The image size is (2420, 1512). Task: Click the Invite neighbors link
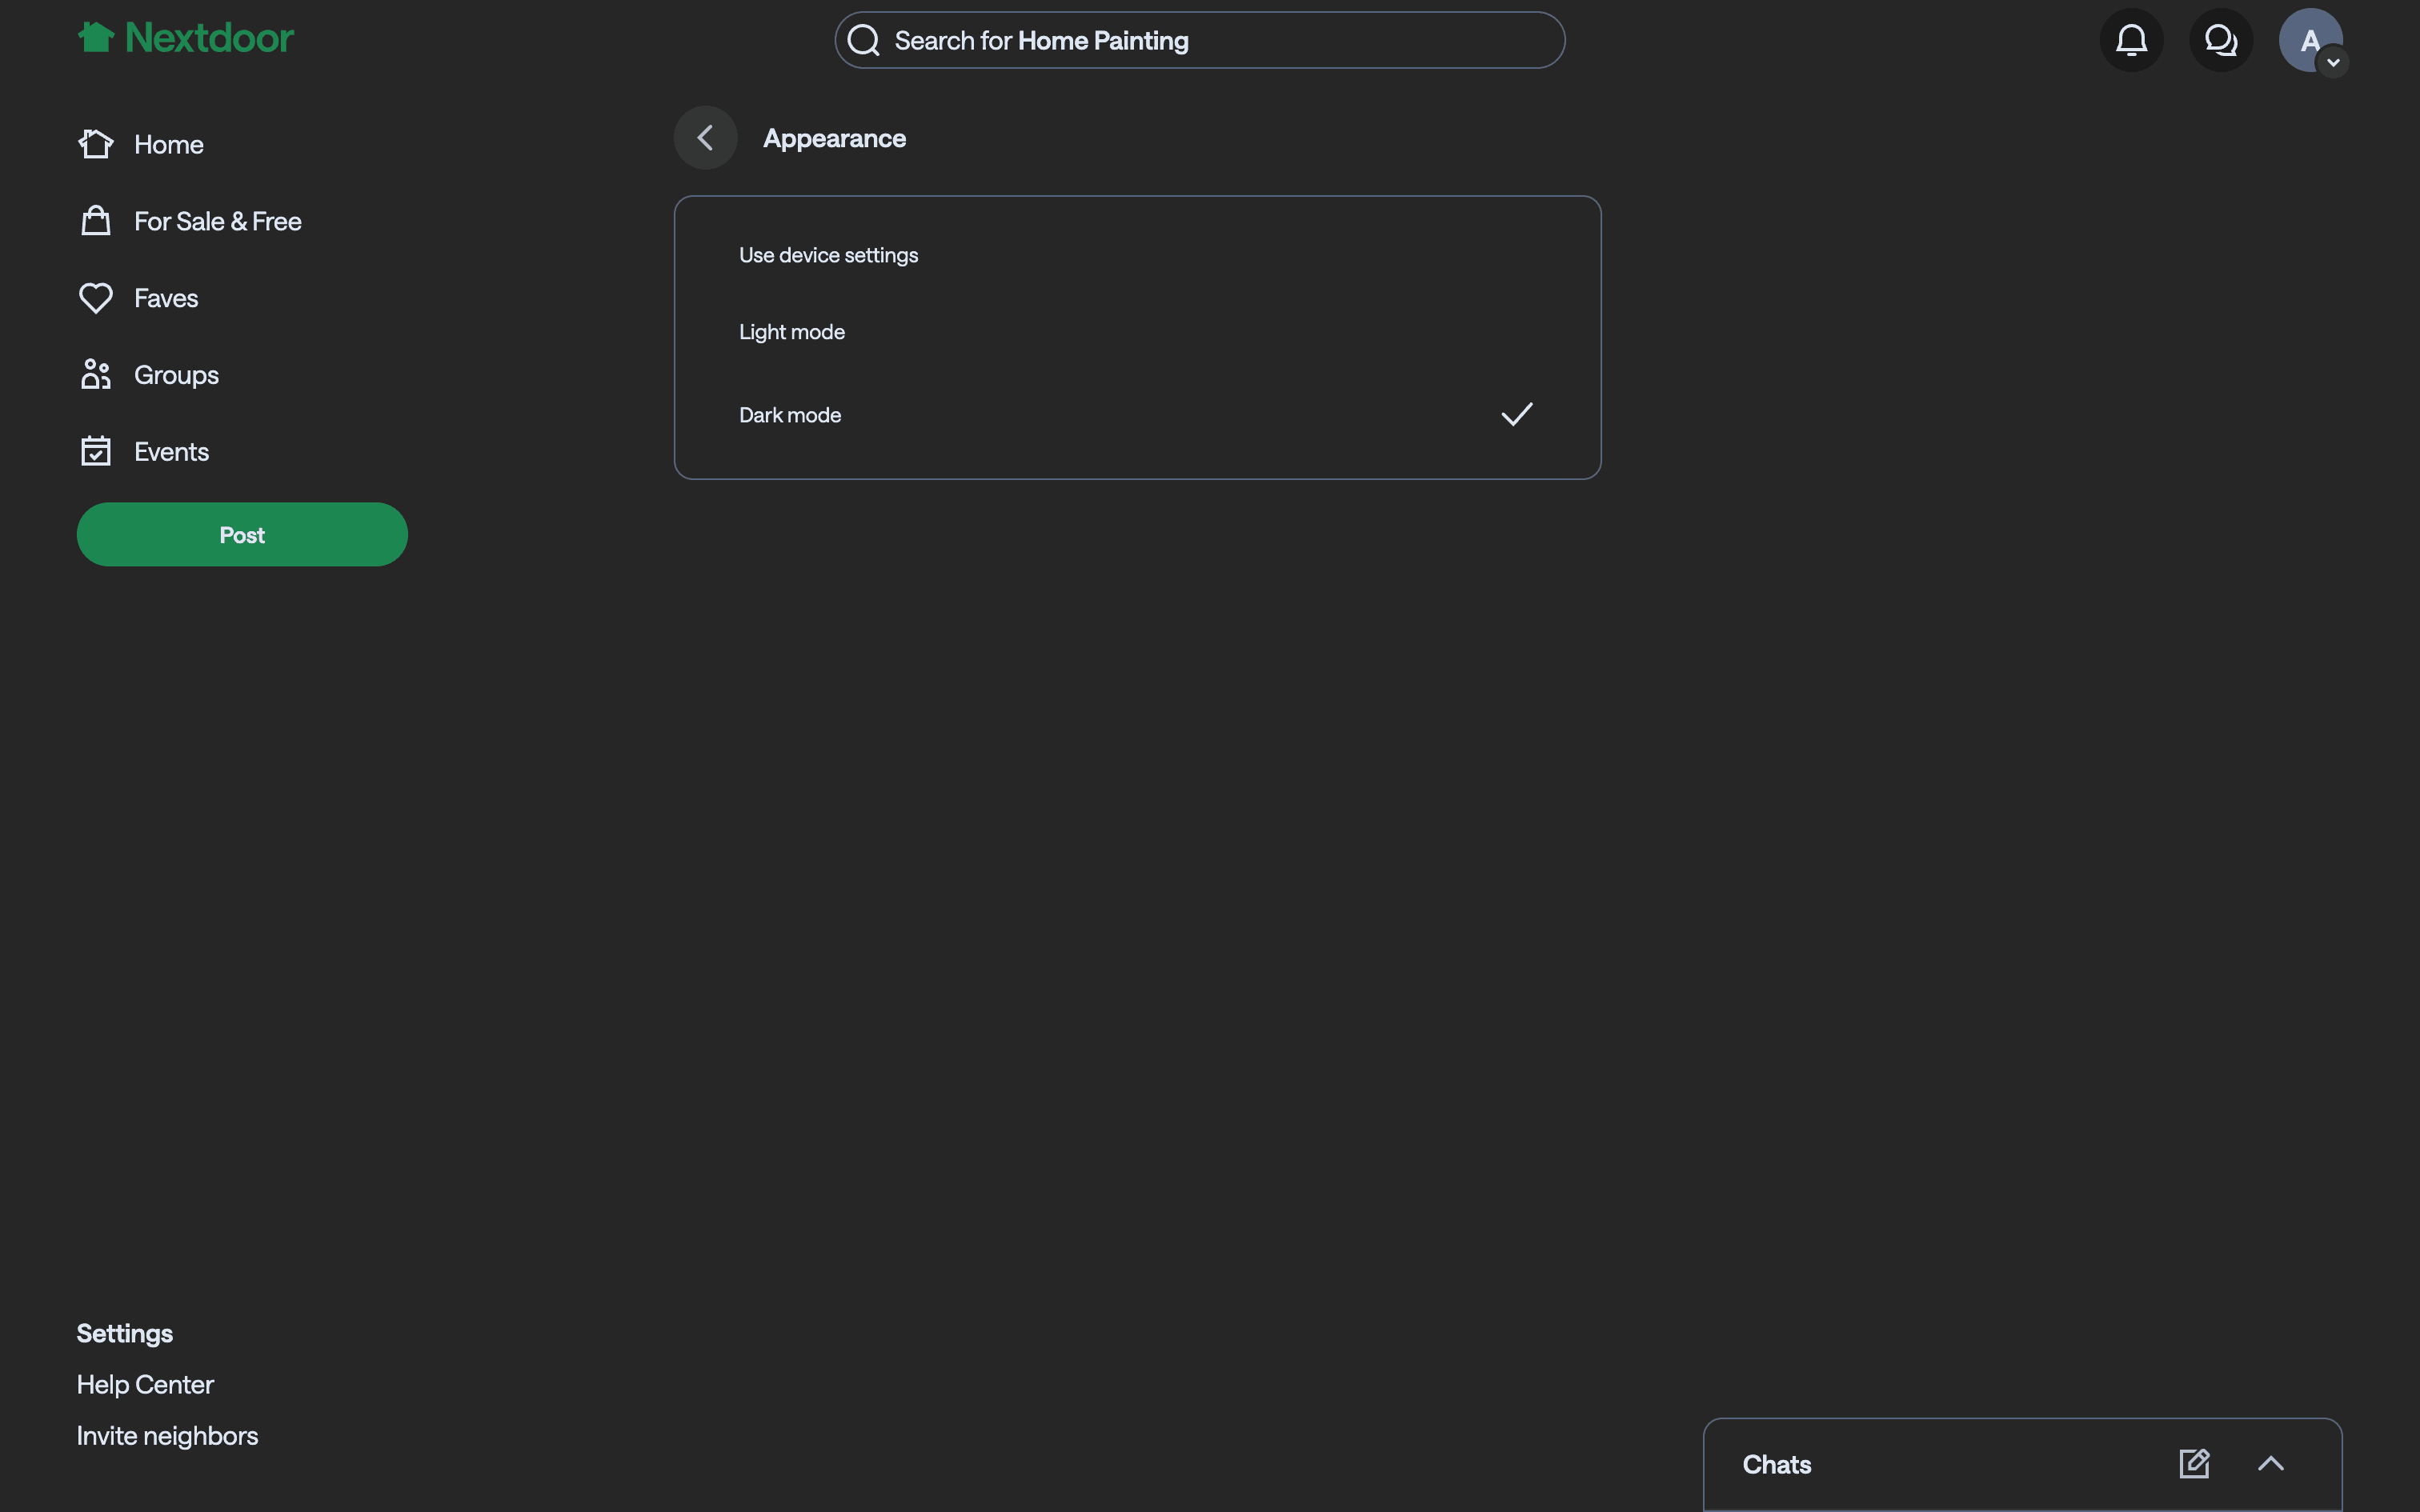[x=167, y=1436]
